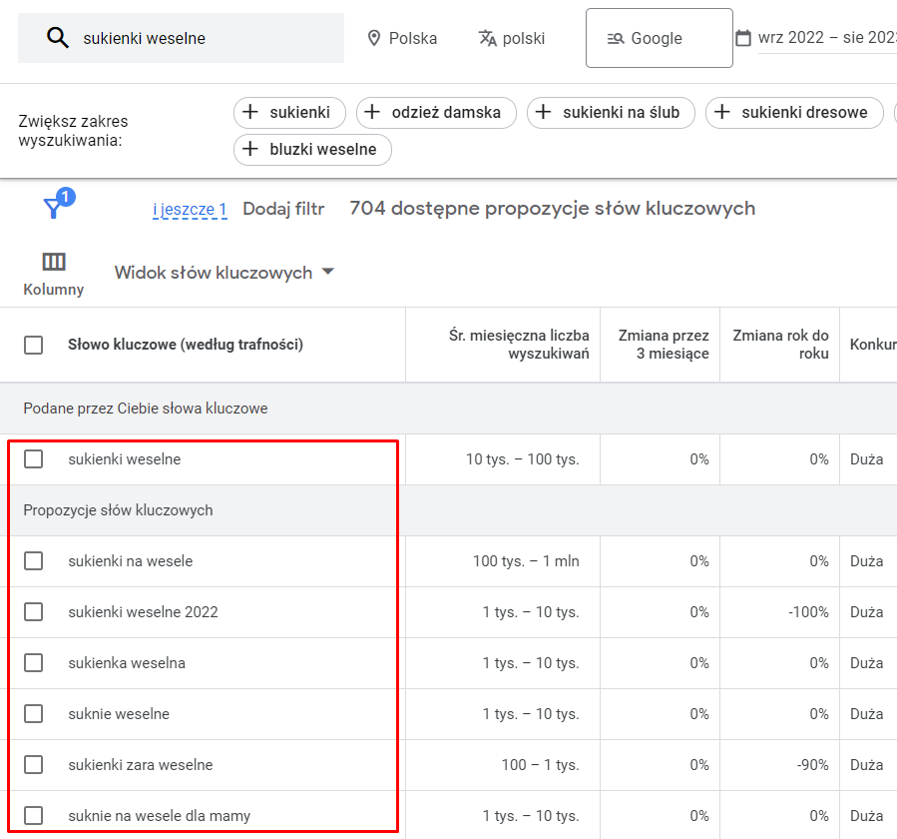
Task: Check the sukienki zara weselne checkbox
Action: [x=33, y=765]
